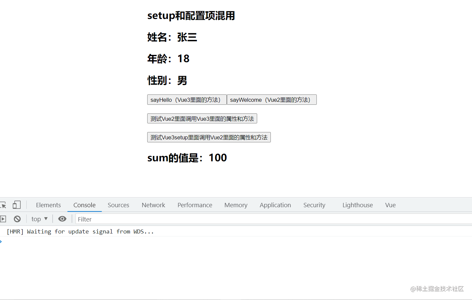Clear the console output
The image size is (472, 300).
click(x=17, y=219)
